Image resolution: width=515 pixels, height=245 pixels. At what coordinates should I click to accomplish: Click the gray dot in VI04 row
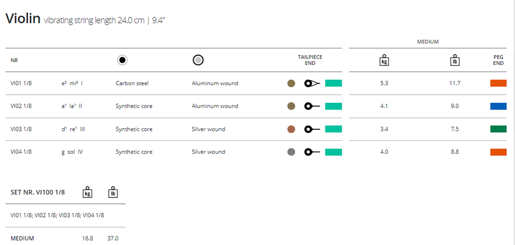coord(291,152)
